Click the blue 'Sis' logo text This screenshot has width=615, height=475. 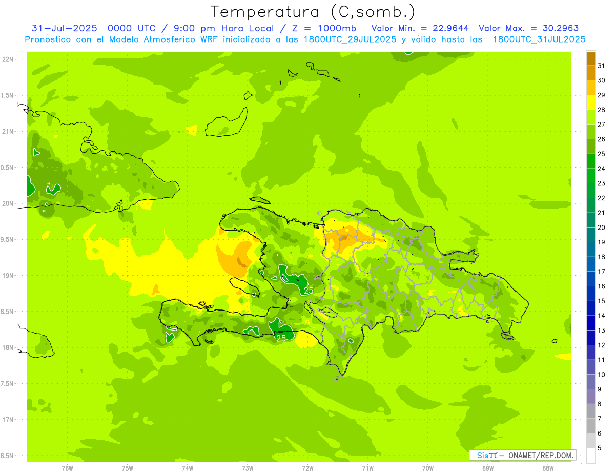483,455
